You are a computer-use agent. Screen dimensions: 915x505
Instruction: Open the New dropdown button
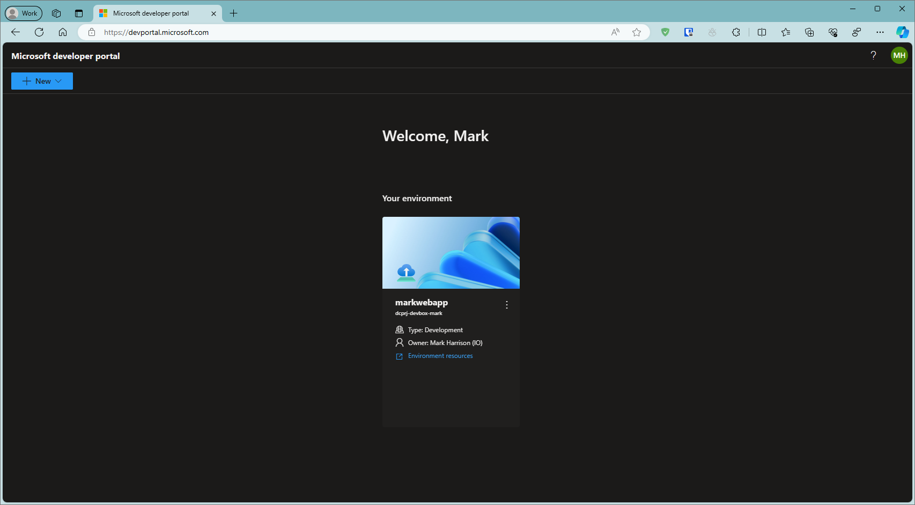point(42,81)
